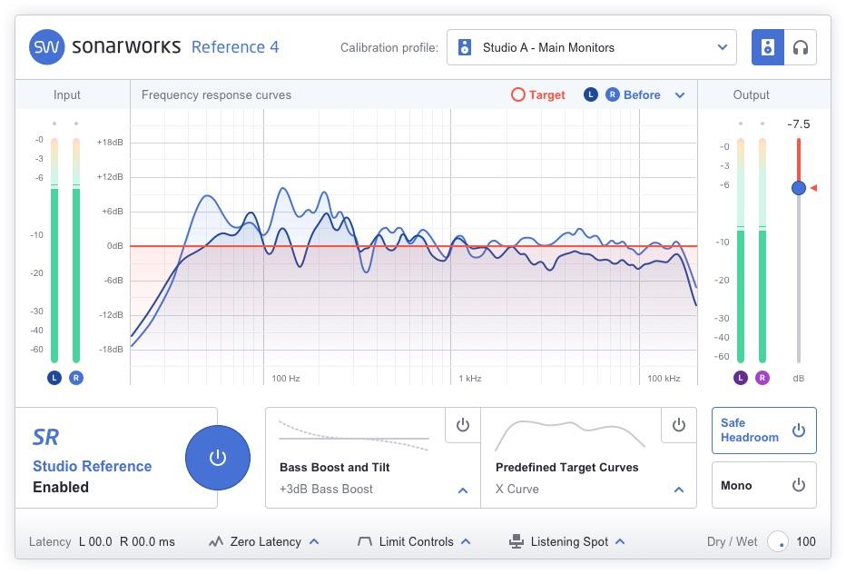Click the Zero Latency waveform icon
846x574 pixels.
(216, 542)
